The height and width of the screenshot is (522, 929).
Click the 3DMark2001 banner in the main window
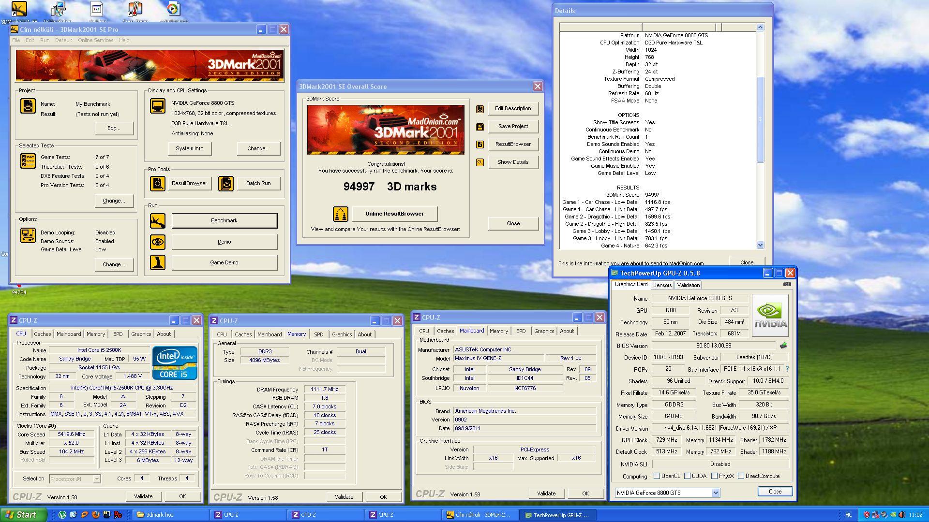pos(150,66)
